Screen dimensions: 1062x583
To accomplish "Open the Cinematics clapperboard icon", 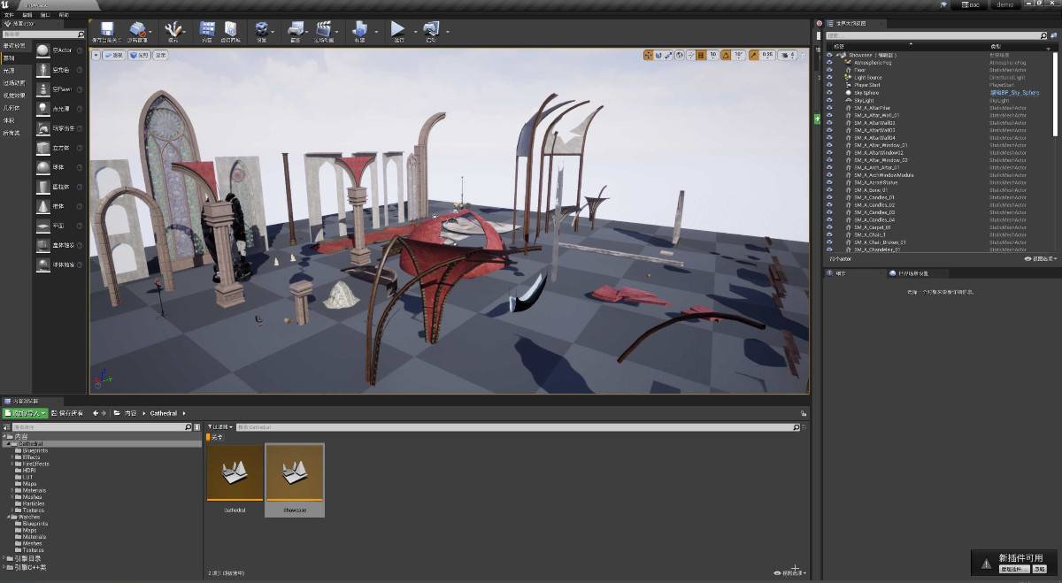I will (323, 31).
